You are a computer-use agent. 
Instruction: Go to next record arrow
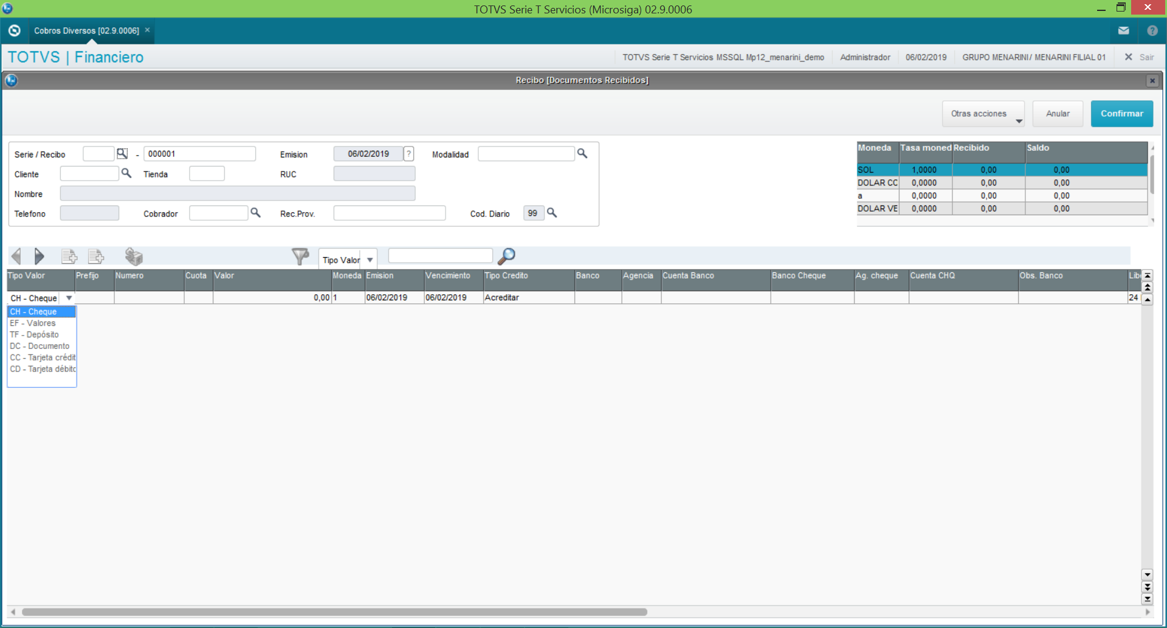pos(39,256)
